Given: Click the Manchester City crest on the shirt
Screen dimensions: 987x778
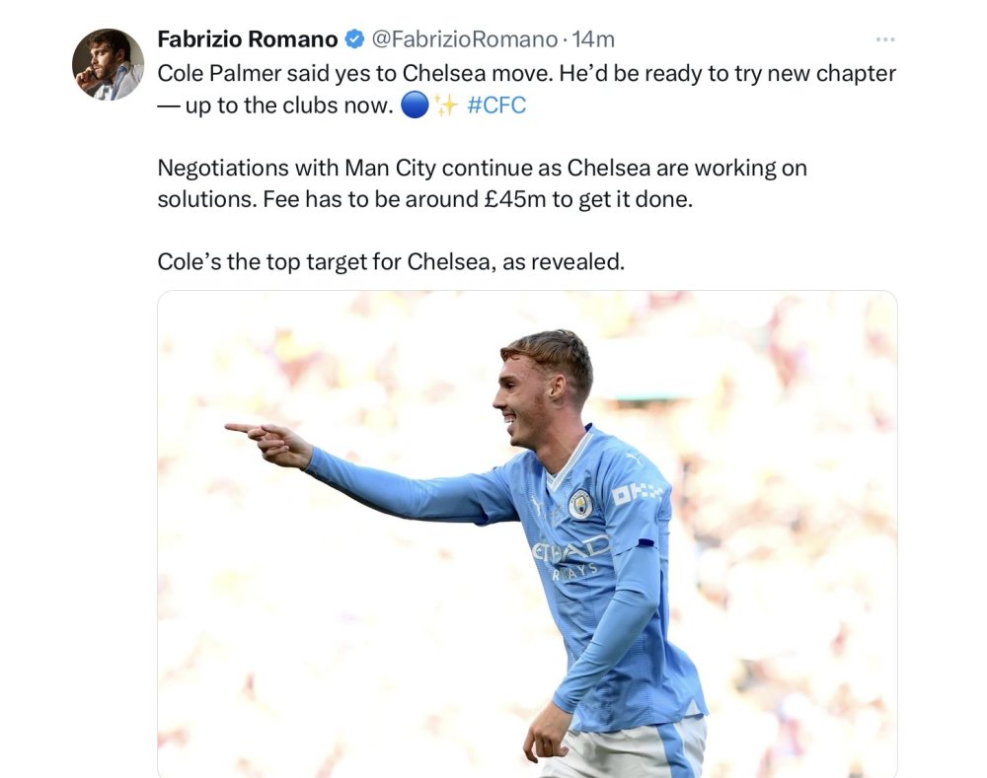Looking at the screenshot, I should [580, 505].
